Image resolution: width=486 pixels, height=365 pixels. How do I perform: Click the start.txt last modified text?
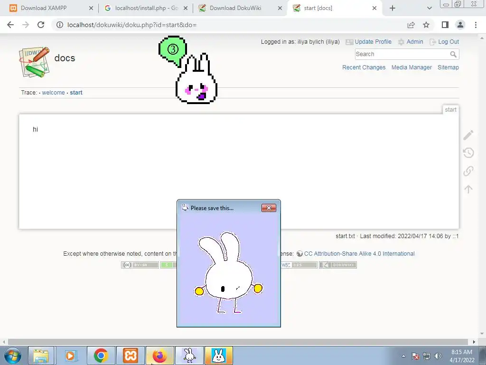click(x=397, y=236)
